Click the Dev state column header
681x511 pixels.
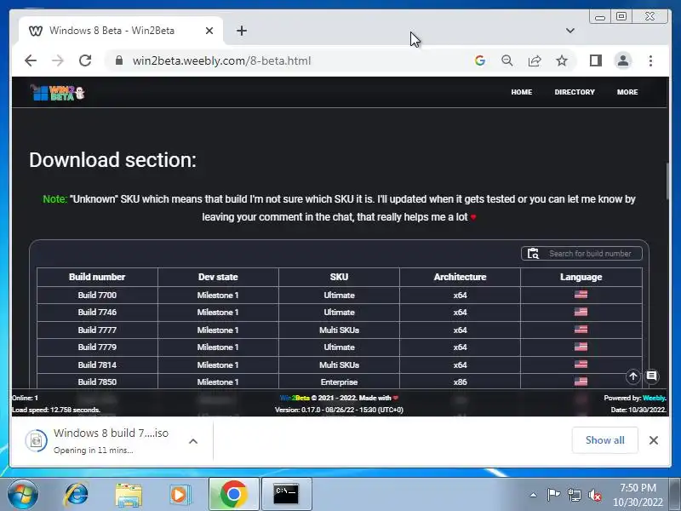(x=218, y=277)
